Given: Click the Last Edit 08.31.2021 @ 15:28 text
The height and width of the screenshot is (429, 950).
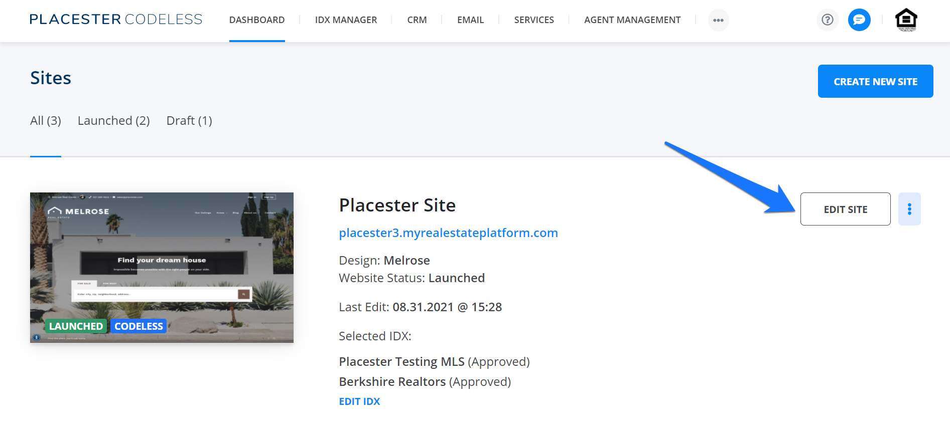Looking at the screenshot, I should pyautogui.click(x=420, y=307).
